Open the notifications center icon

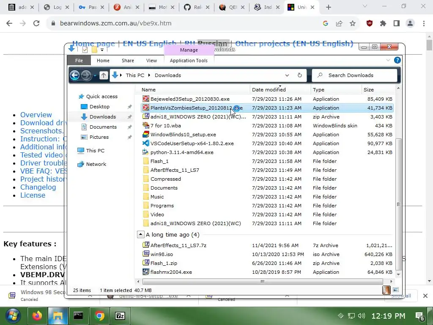[420, 316]
